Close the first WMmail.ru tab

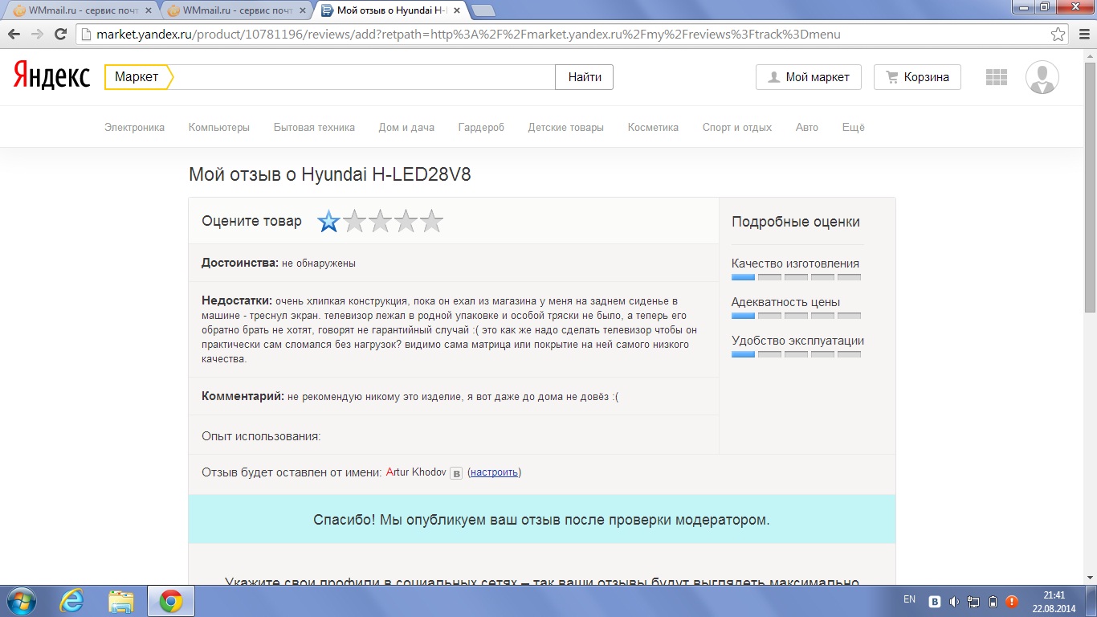(x=148, y=10)
